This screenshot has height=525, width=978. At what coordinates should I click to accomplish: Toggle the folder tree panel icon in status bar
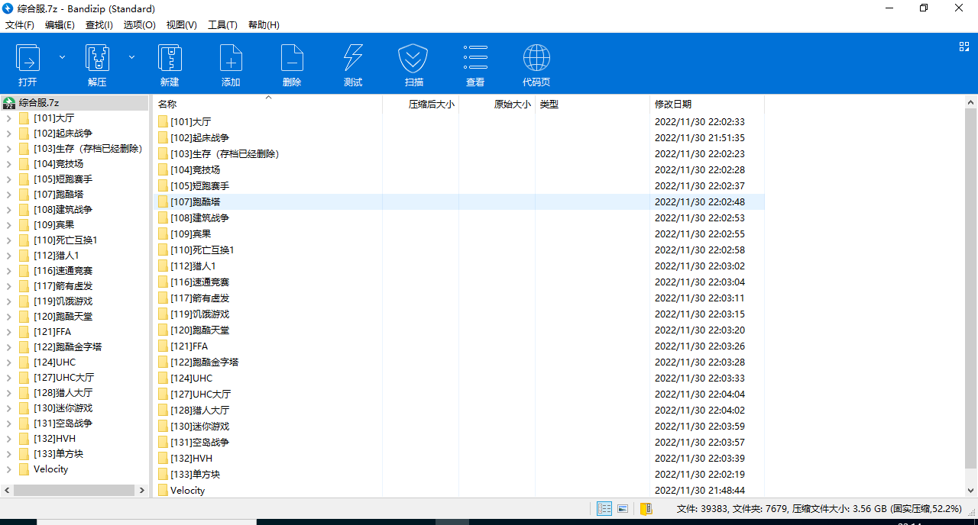(646, 509)
